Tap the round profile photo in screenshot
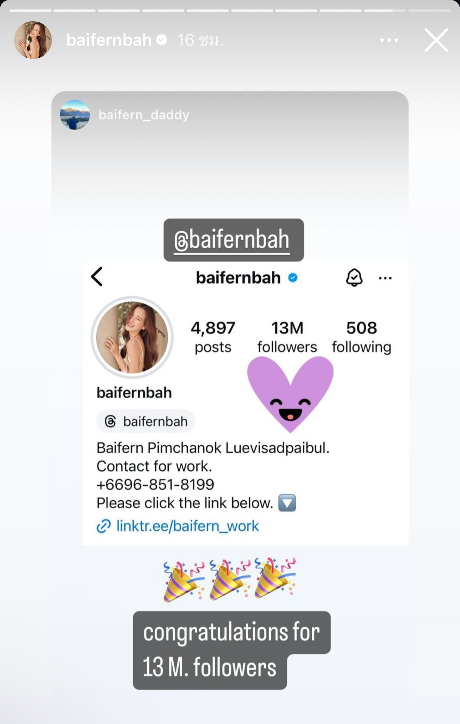Viewport: 460px width, 724px height. point(132,337)
